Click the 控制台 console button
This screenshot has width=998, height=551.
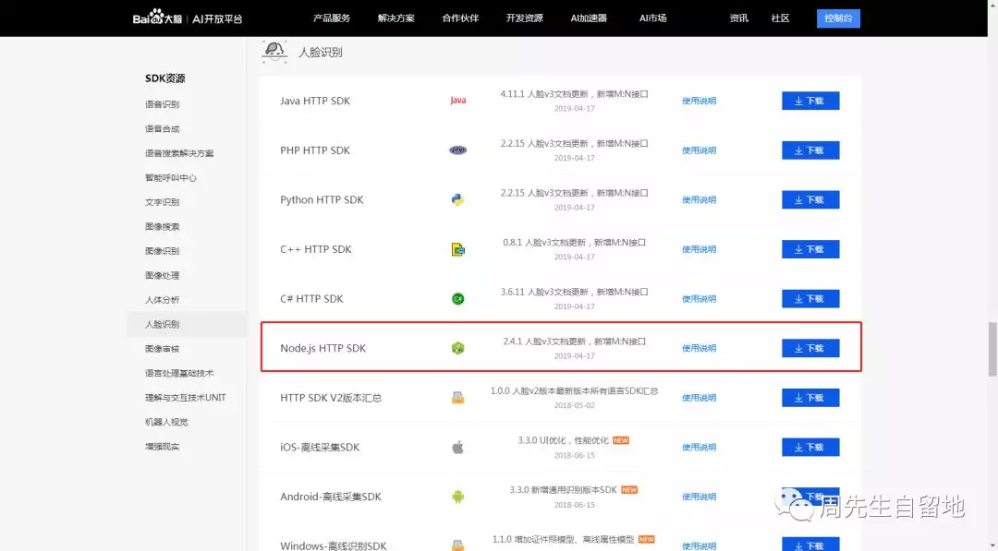point(838,18)
